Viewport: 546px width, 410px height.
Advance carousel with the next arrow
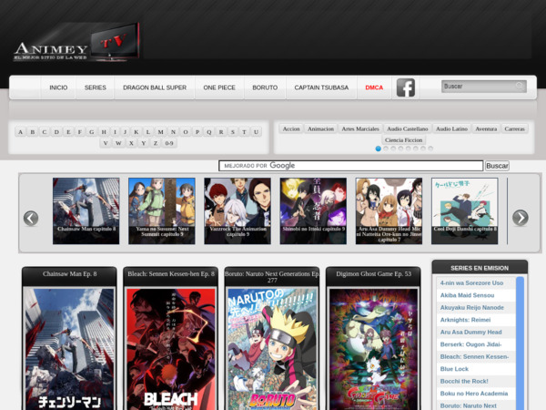click(521, 218)
